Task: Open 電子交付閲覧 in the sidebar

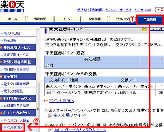Action: (13, 91)
